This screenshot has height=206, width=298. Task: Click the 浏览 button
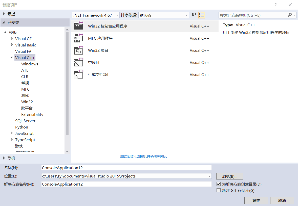(x=229, y=176)
